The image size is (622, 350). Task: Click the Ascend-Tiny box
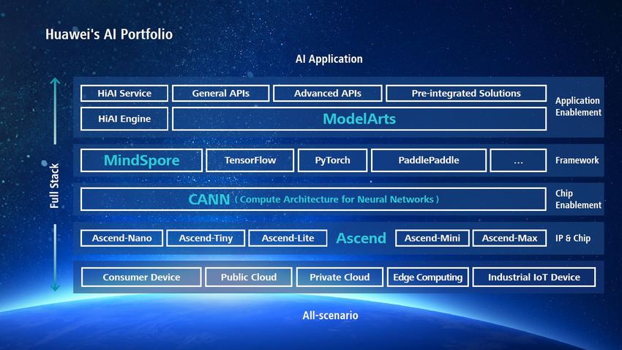(206, 238)
